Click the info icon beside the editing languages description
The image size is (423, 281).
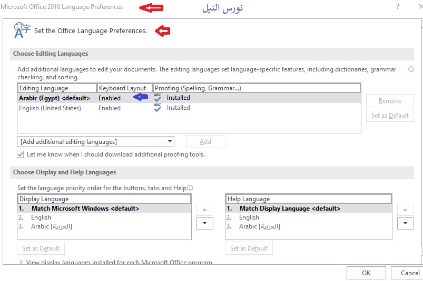click(x=411, y=69)
